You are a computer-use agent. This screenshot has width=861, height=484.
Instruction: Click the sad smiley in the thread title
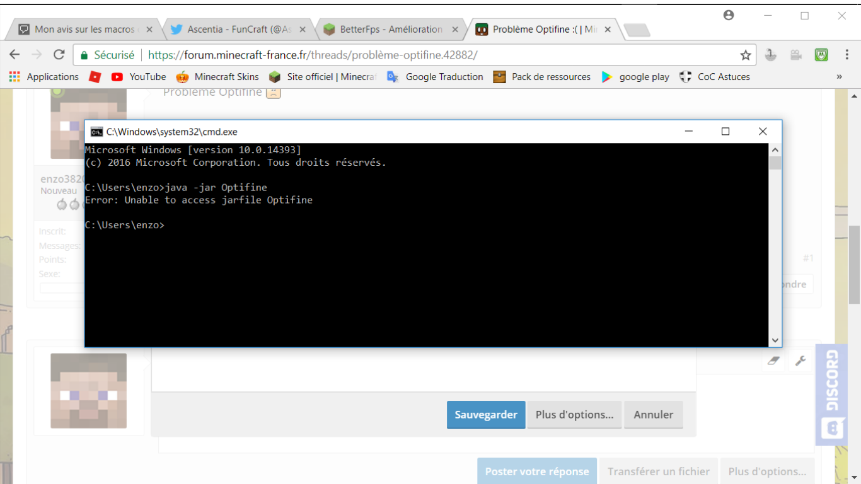pos(273,92)
